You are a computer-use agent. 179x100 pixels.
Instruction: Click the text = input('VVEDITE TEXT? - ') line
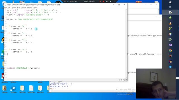coord(28,15)
